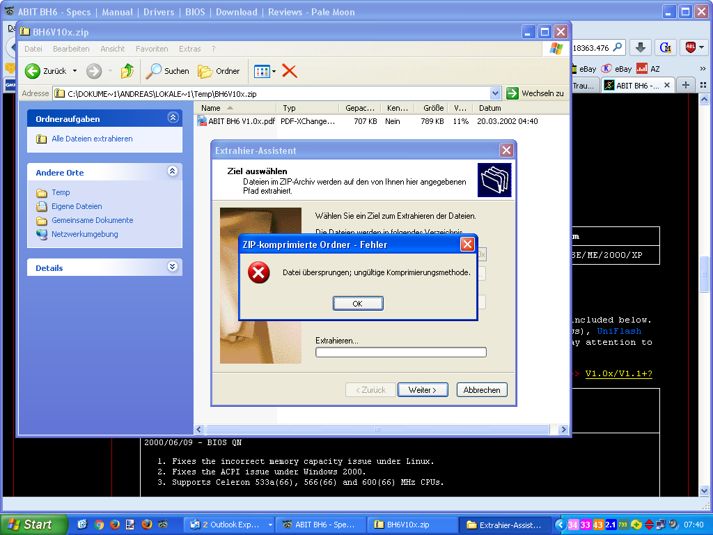Open the Bearbeiten menu
Viewport: 713px width, 535px height.
71,49
